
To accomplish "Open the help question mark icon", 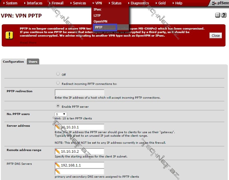I will click(x=223, y=15).
